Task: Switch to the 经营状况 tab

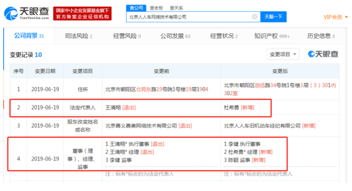Action: [224, 36]
